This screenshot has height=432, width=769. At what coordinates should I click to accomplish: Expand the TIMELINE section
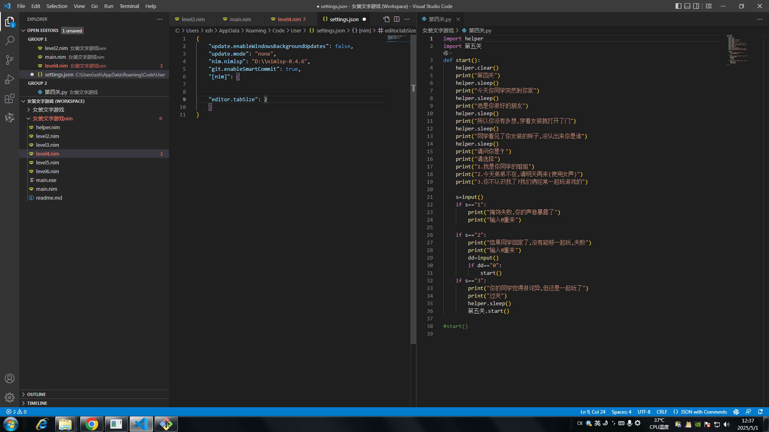(37, 403)
